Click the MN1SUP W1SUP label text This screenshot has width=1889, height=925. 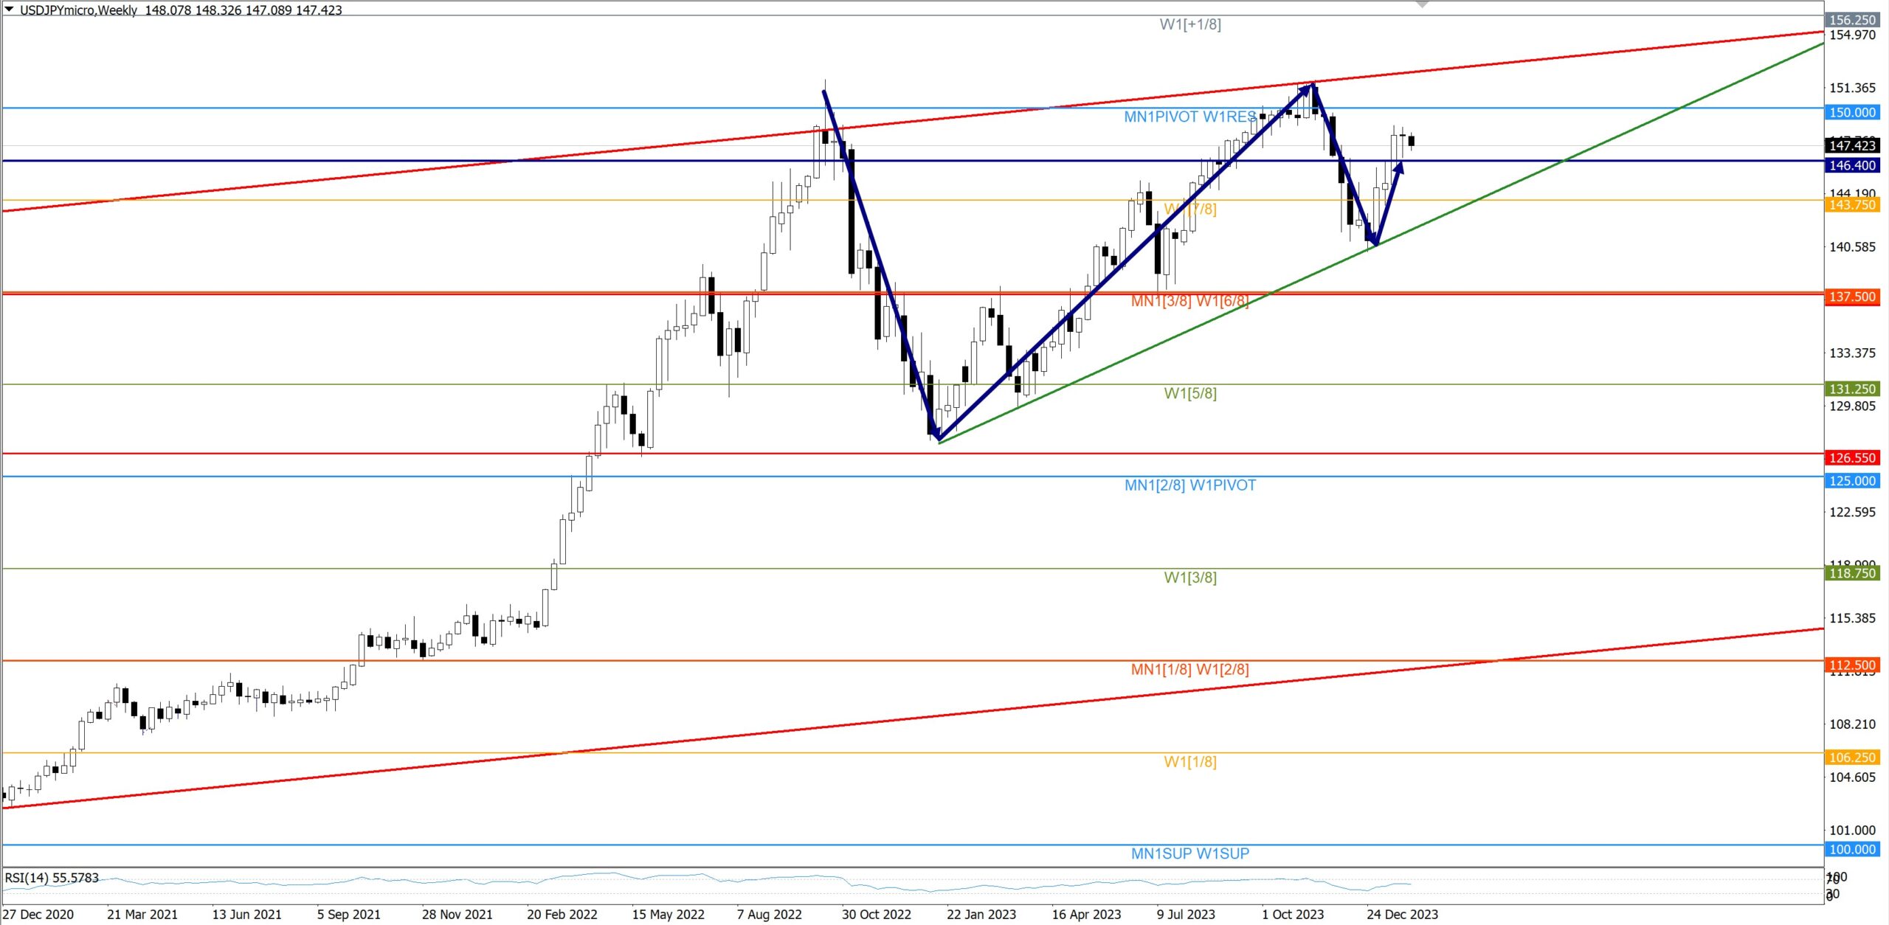click(1189, 853)
